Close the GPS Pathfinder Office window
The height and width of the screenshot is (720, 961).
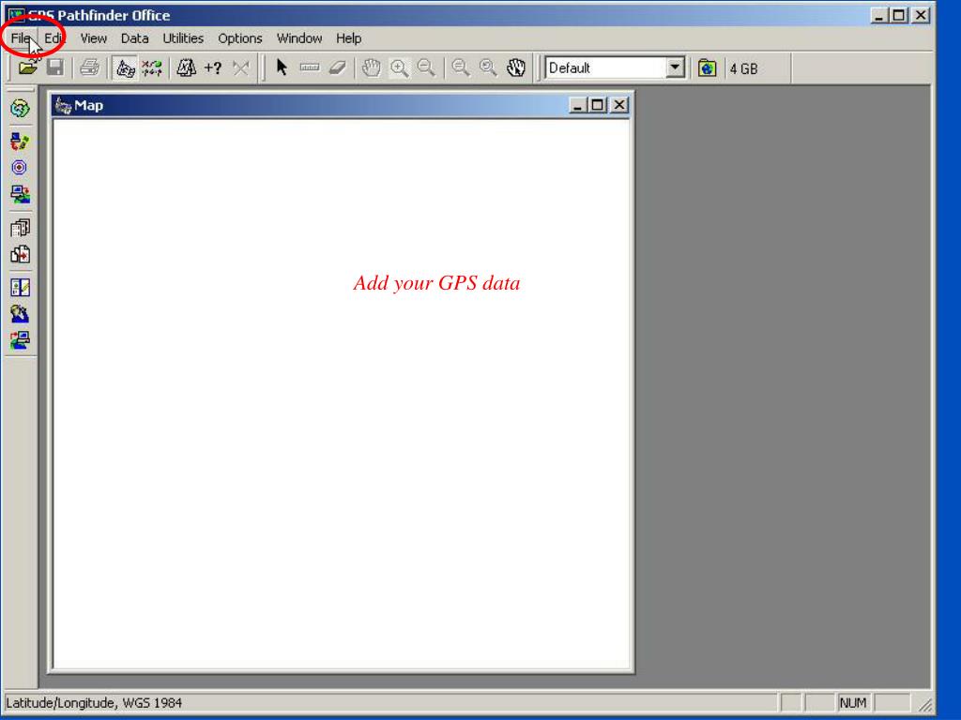pyautogui.click(x=922, y=15)
